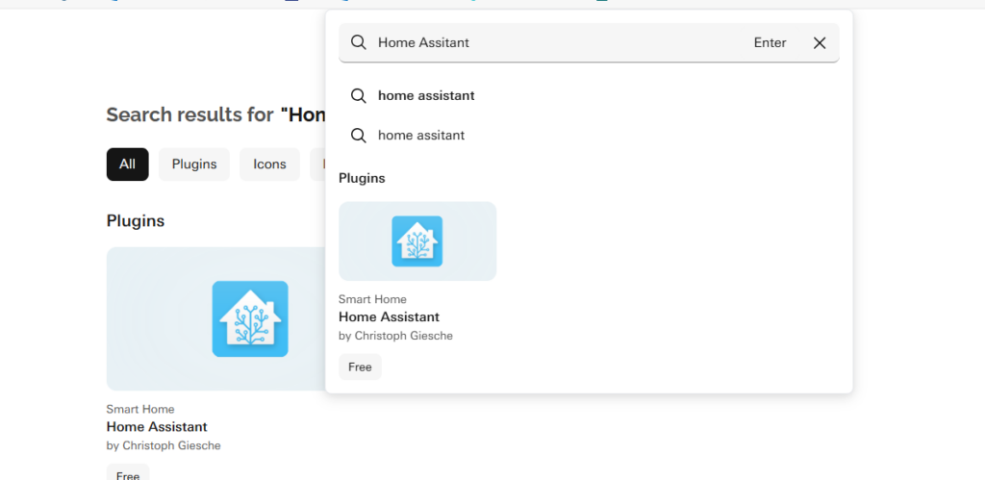The height and width of the screenshot is (480, 985).
Task: Click the Free badge in search dropdown
Action: coord(360,367)
